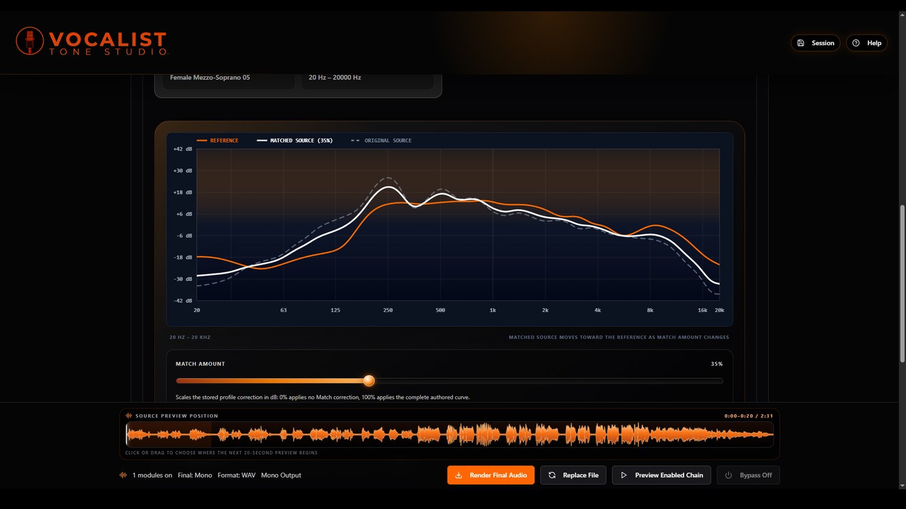
Task: Open the Female Mezzo-Soprano 05 profile selector
Action: [x=228, y=78]
